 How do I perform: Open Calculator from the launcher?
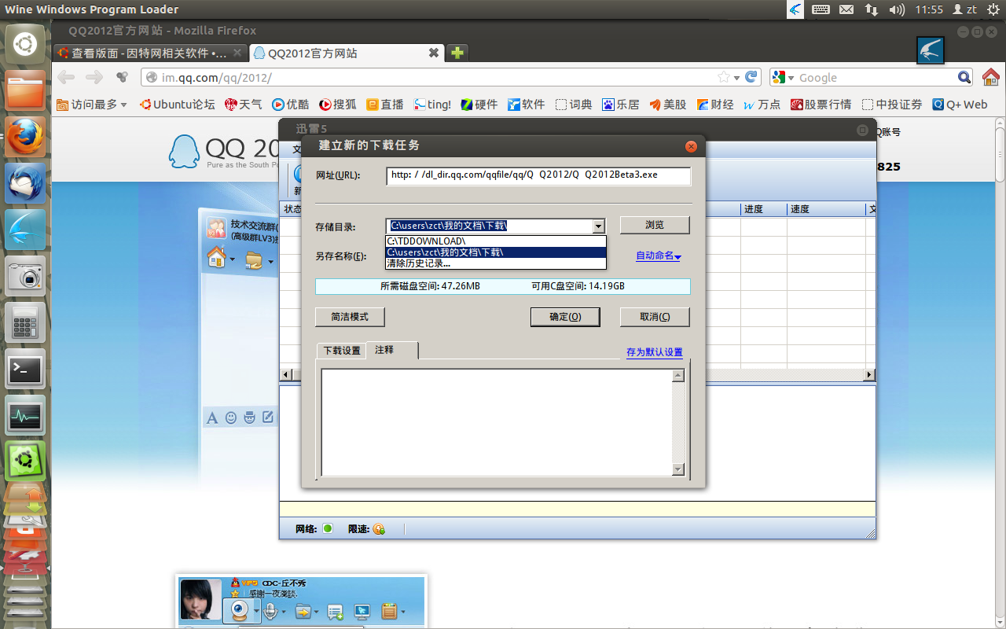pyautogui.click(x=25, y=322)
